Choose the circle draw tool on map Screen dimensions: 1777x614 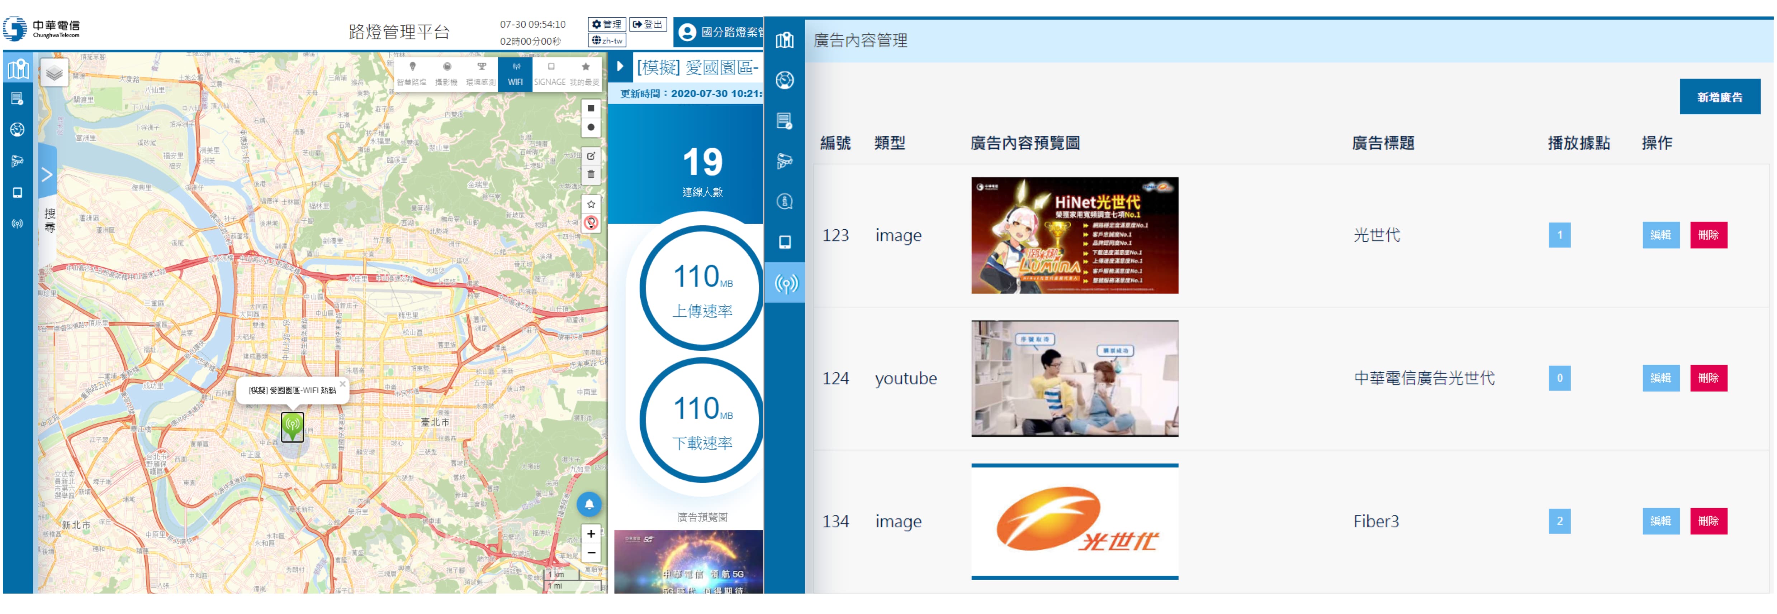pyautogui.click(x=591, y=127)
